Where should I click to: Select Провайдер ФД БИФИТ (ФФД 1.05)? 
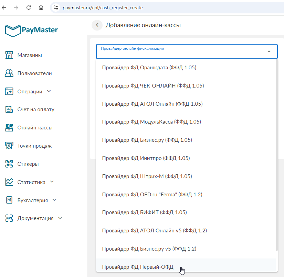[x=186, y=212]
